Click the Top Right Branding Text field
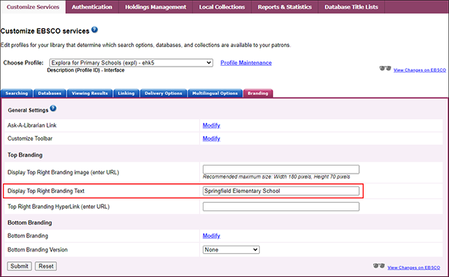449x277 pixels. pos(281,191)
